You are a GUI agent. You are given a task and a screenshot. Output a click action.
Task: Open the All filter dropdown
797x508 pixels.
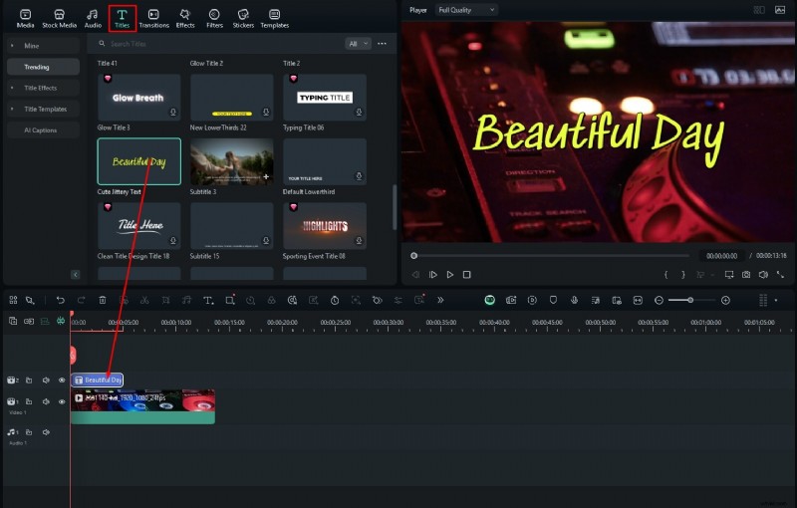[358, 44]
